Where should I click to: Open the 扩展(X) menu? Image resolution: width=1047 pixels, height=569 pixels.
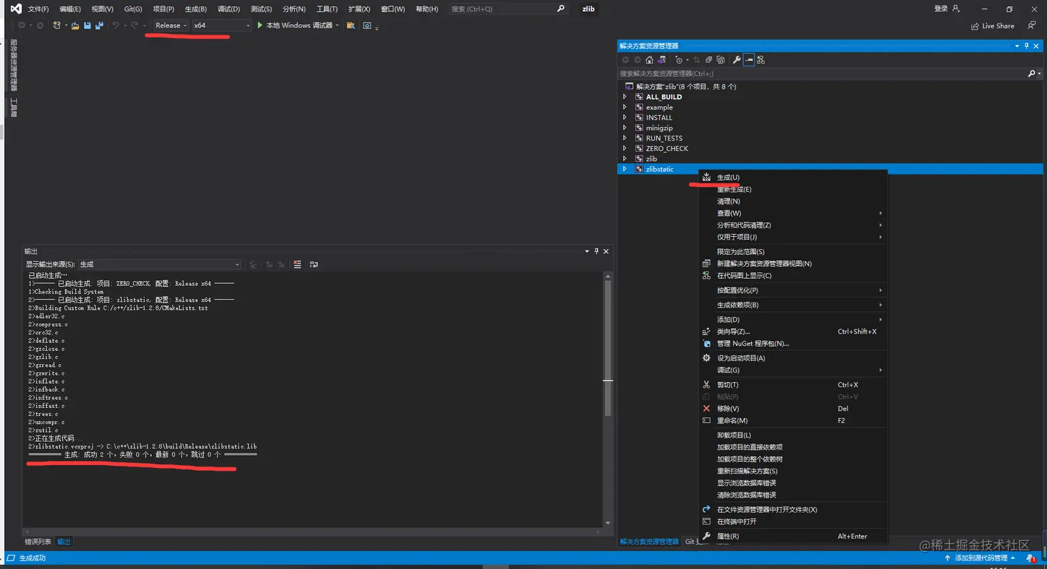pyautogui.click(x=359, y=9)
